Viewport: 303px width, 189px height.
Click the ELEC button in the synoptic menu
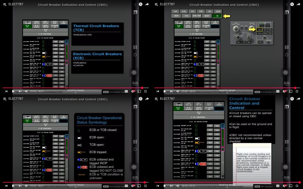tap(184, 12)
